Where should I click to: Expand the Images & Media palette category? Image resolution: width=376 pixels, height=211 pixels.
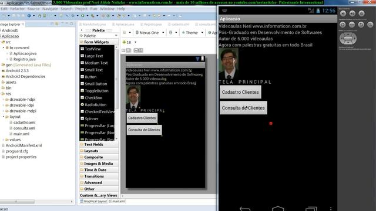point(99,164)
